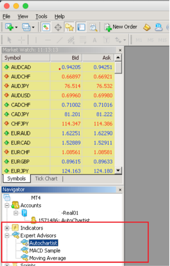Select the AUDCHF symbol row
The height and width of the screenshot is (266, 170).
click(58, 77)
